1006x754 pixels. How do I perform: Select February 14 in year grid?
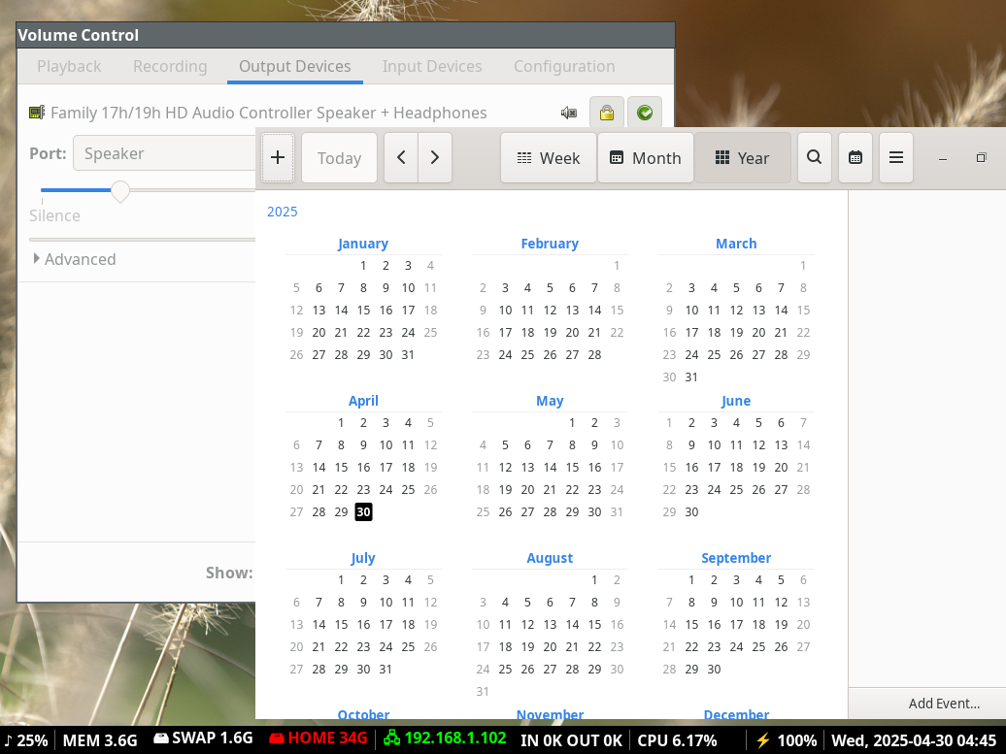[594, 311]
